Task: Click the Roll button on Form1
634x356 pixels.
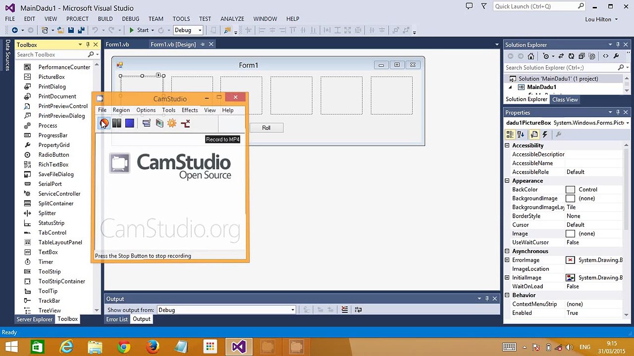Action: (x=266, y=128)
